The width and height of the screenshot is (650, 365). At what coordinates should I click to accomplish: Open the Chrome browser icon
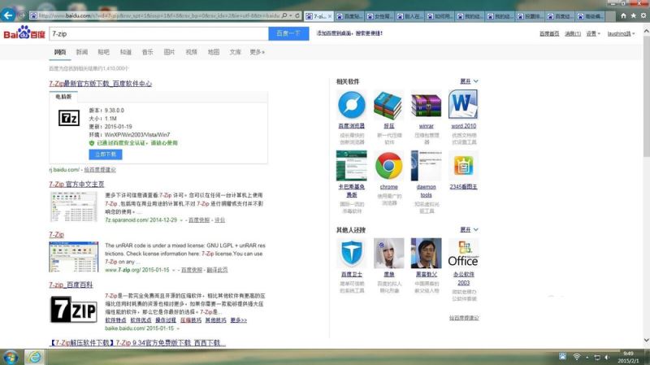click(x=388, y=166)
